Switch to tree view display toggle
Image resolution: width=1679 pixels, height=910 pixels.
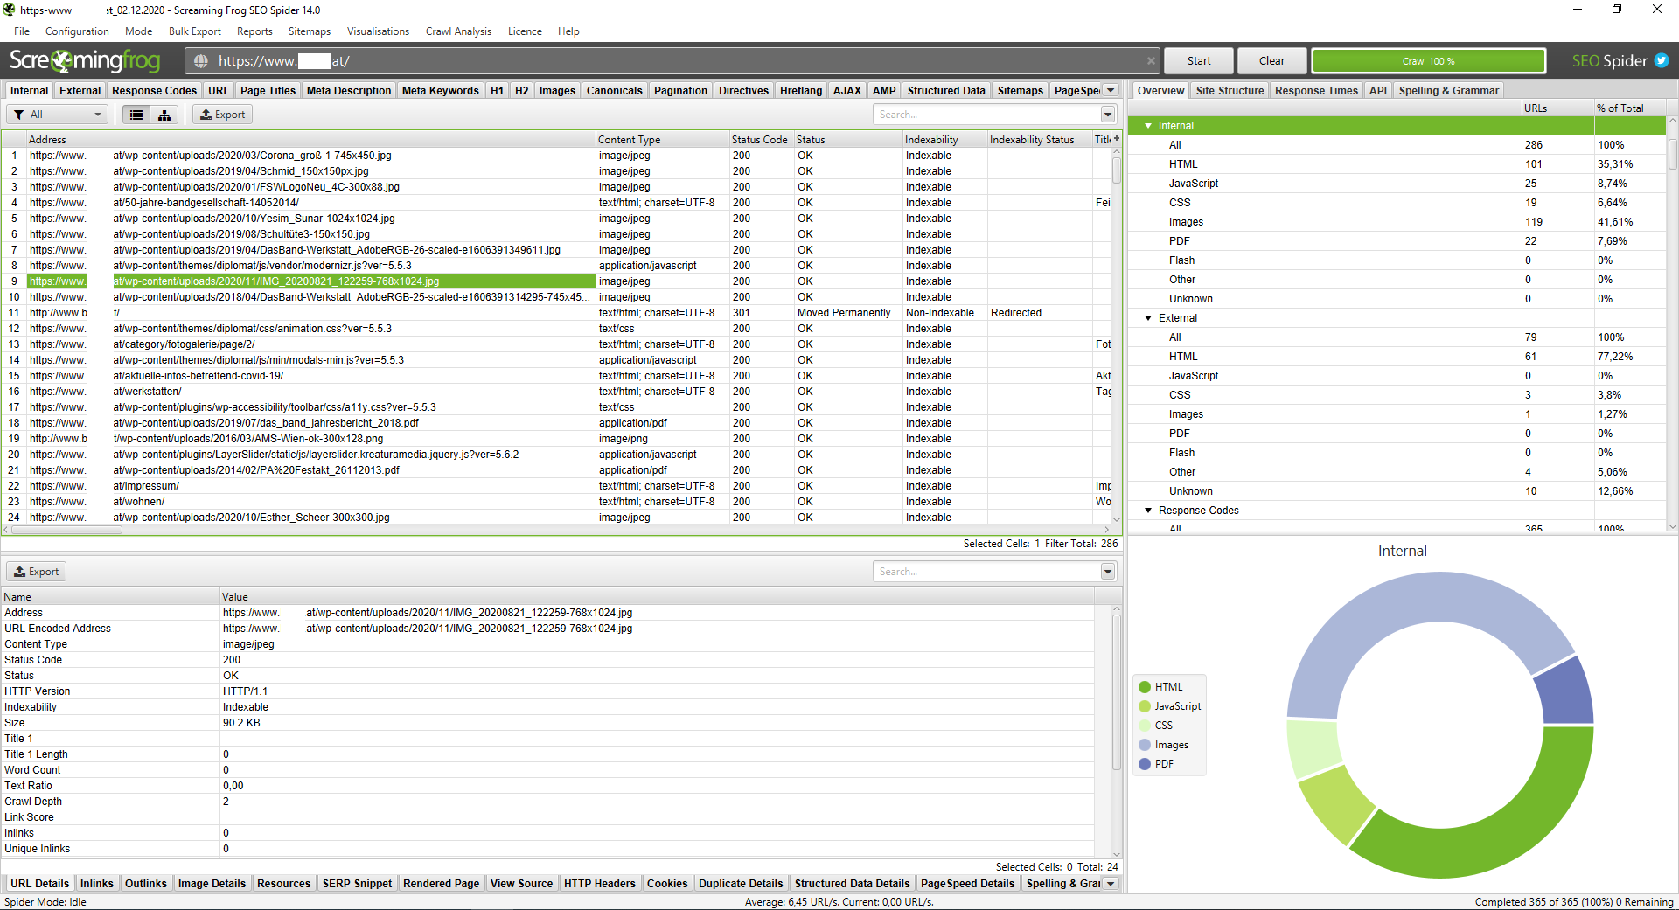pyautogui.click(x=164, y=114)
